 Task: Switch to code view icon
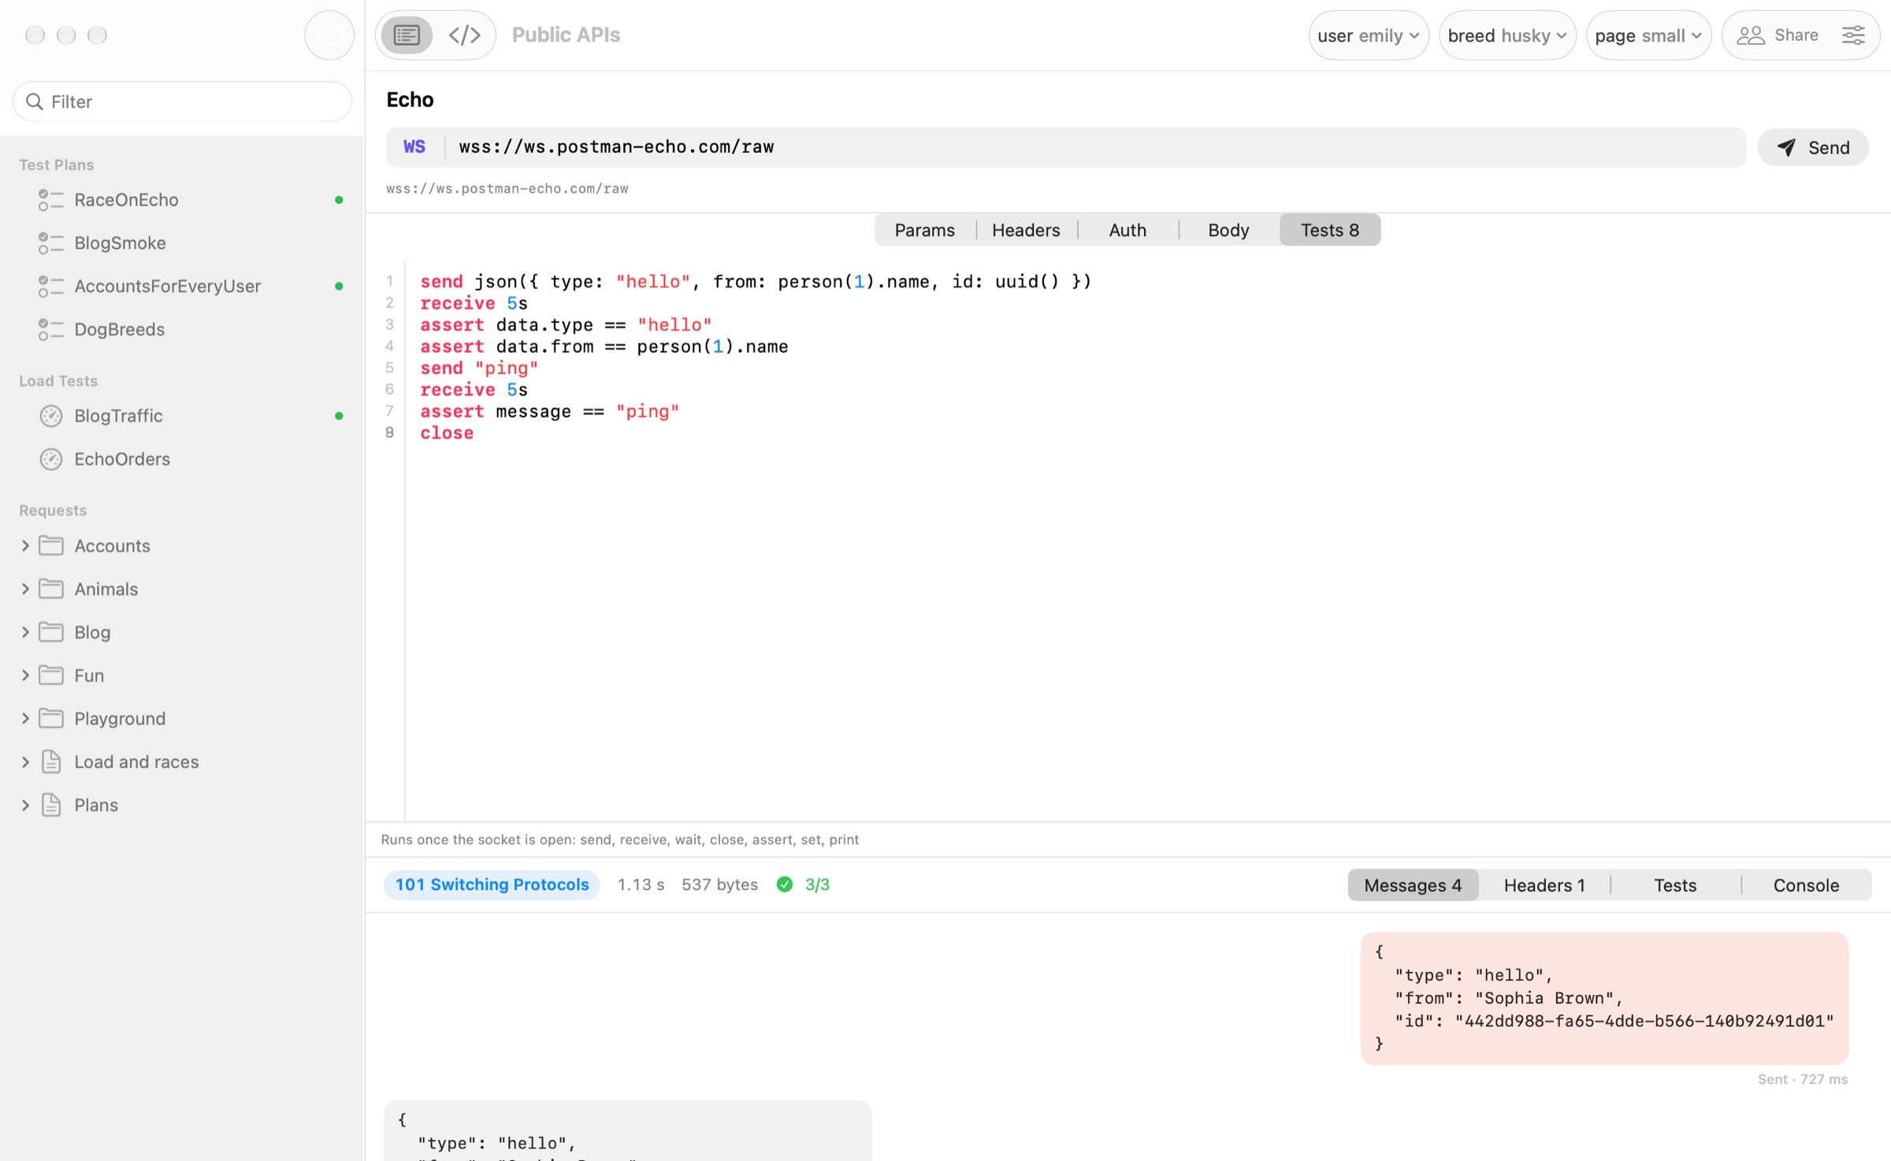click(x=465, y=35)
